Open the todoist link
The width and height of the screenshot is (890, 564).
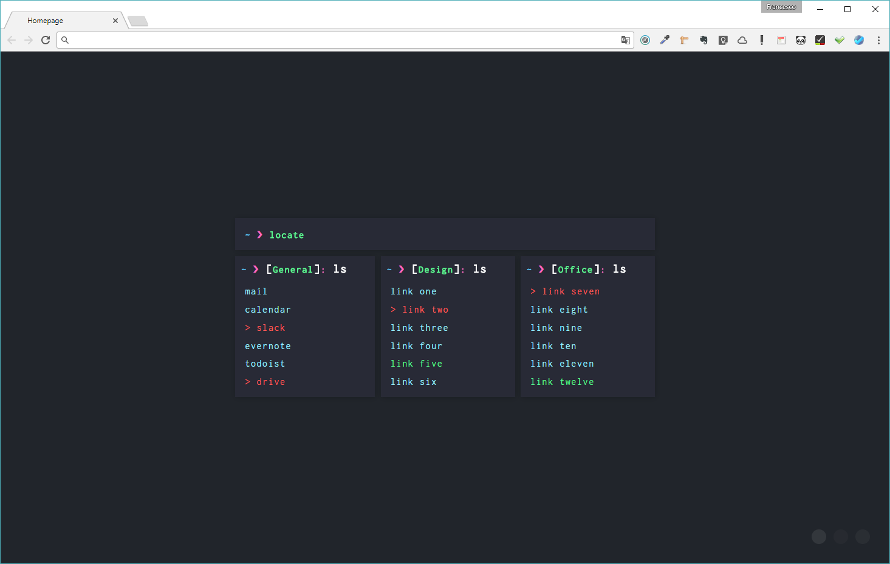(265, 364)
